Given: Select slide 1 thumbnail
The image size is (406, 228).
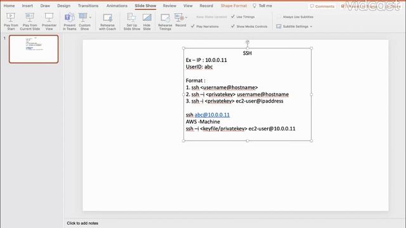Looking at the screenshot, I should (34, 49).
